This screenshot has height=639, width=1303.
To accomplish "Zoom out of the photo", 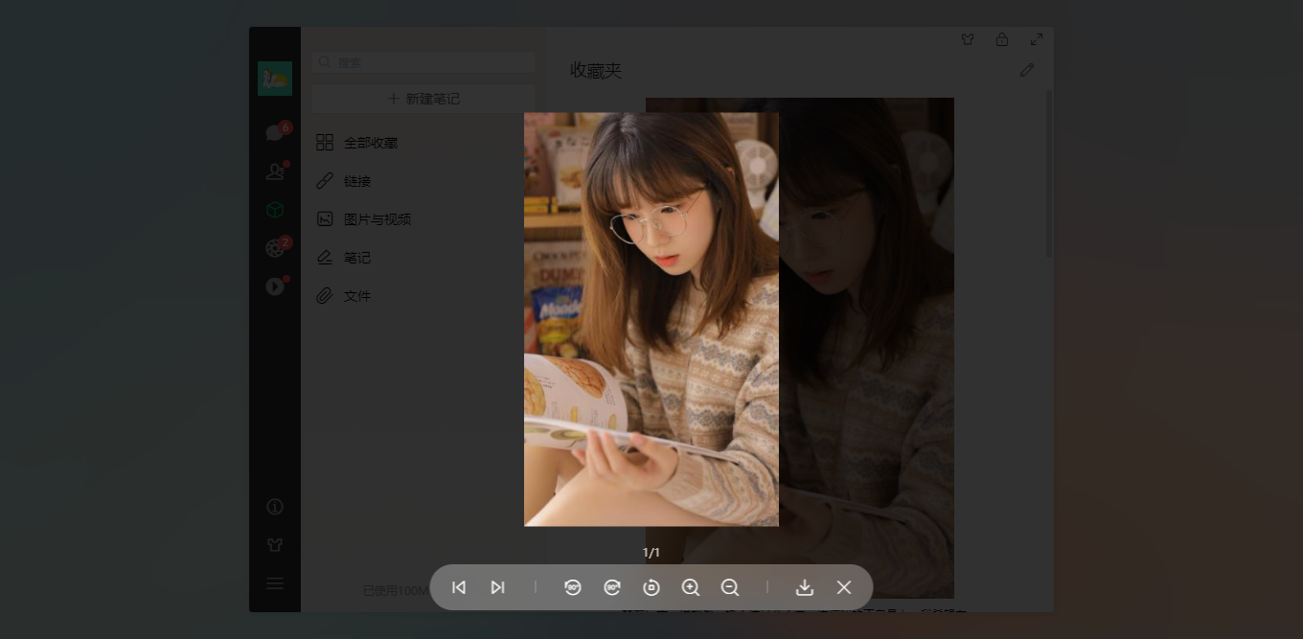I will tap(730, 587).
